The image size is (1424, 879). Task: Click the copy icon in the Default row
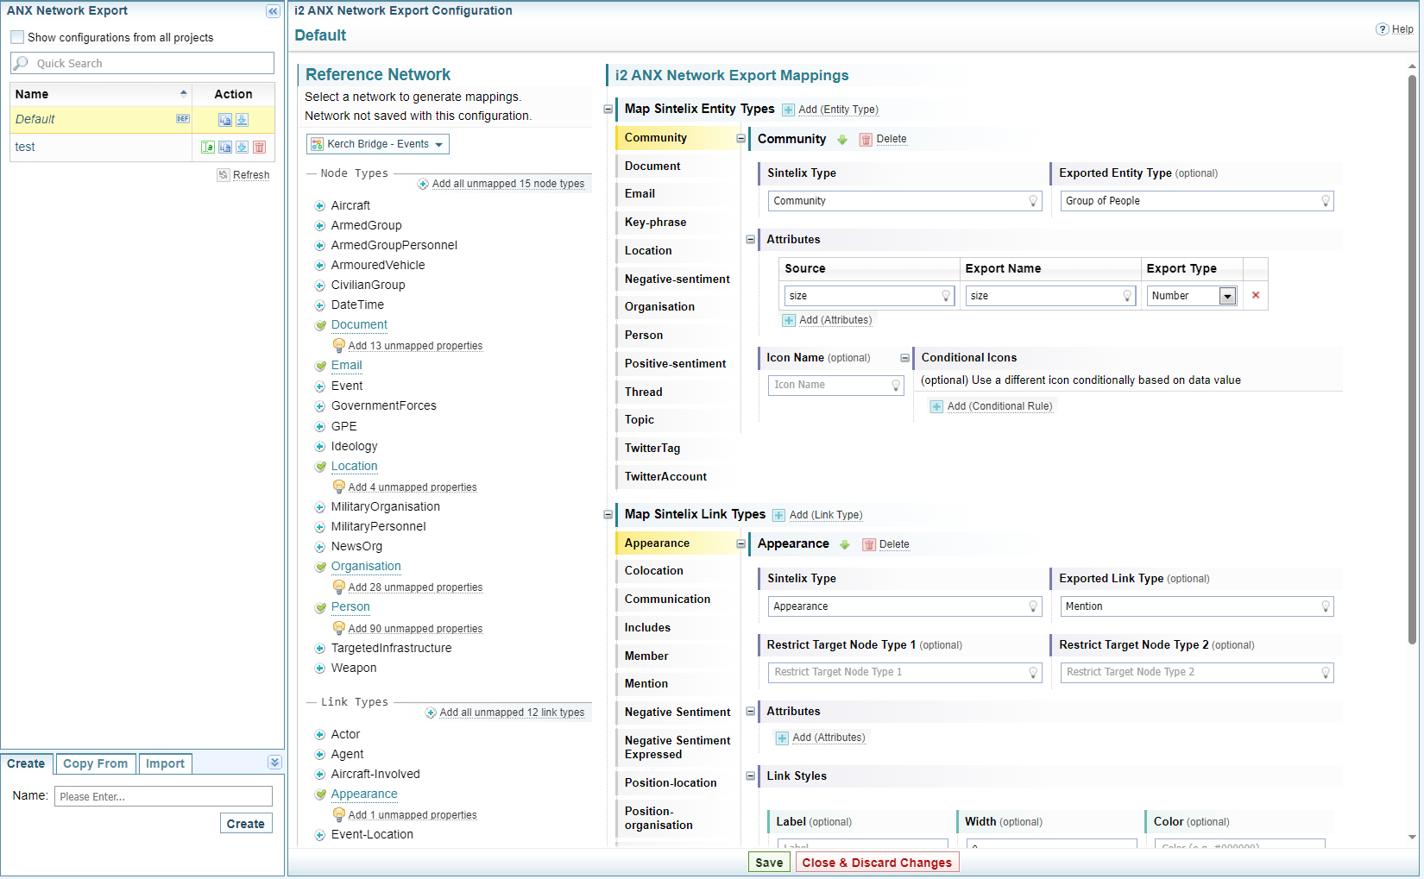pos(225,120)
